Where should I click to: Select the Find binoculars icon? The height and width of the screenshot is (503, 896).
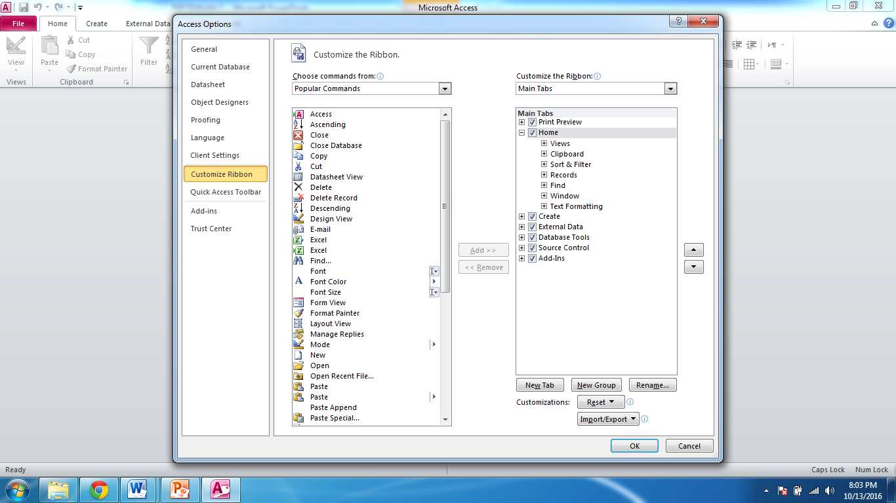click(298, 261)
